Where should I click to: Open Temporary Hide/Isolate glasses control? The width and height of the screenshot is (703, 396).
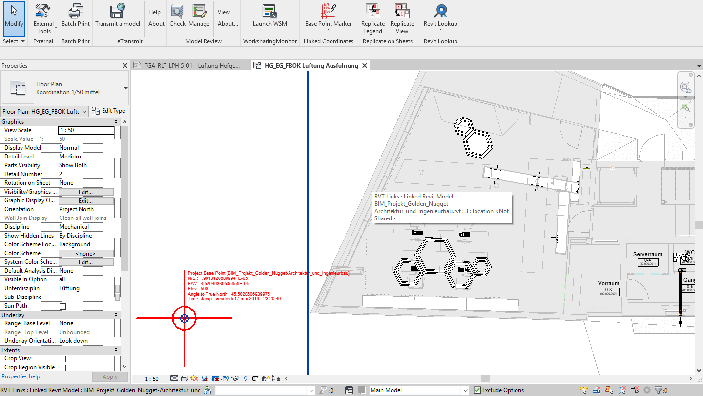point(235,378)
